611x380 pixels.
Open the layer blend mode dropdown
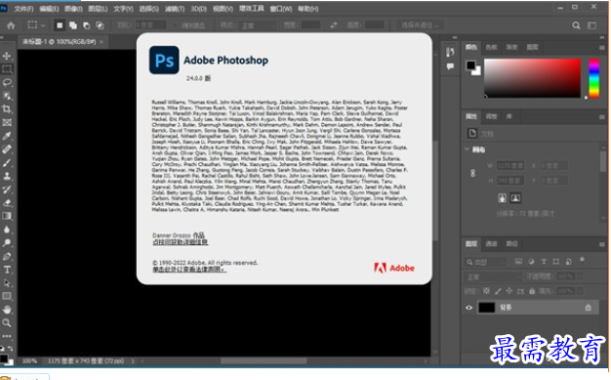click(x=493, y=276)
